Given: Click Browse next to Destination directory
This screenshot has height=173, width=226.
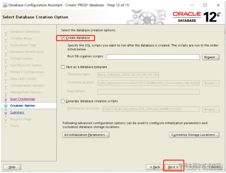Looking at the screenshot, I should 211,109.
